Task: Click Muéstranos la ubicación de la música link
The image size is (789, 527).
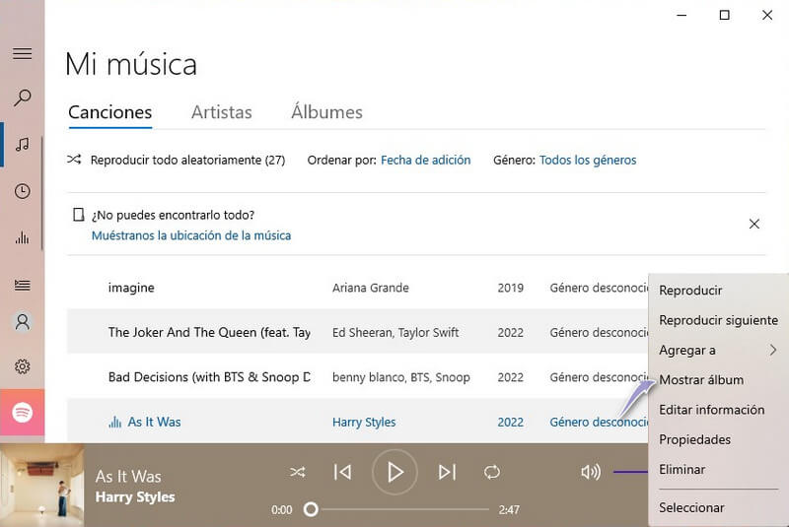Action: (x=191, y=235)
